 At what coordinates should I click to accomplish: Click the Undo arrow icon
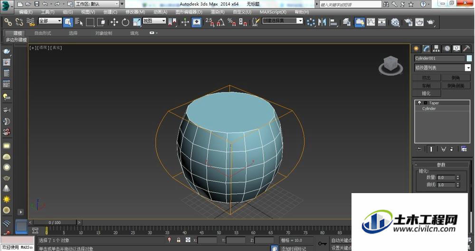point(45,4)
